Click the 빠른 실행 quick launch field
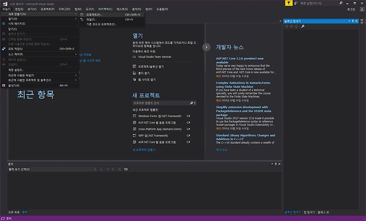This screenshot has width=366, height=221. [319, 3]
